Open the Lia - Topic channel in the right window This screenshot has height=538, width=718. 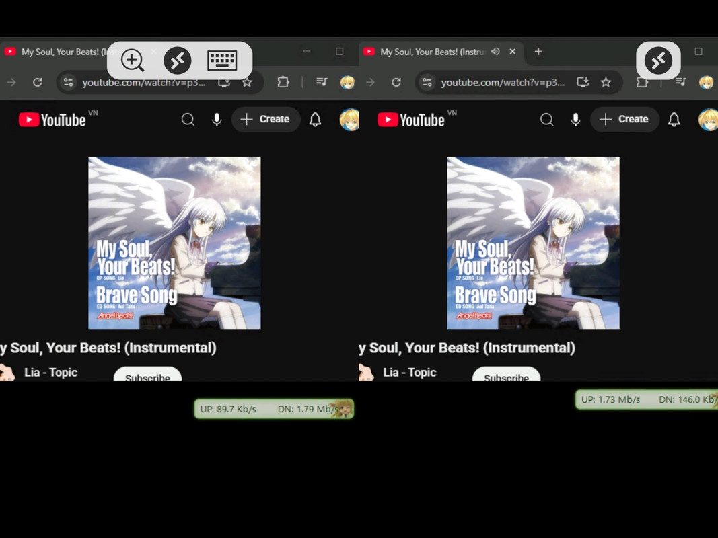[410, 373]
